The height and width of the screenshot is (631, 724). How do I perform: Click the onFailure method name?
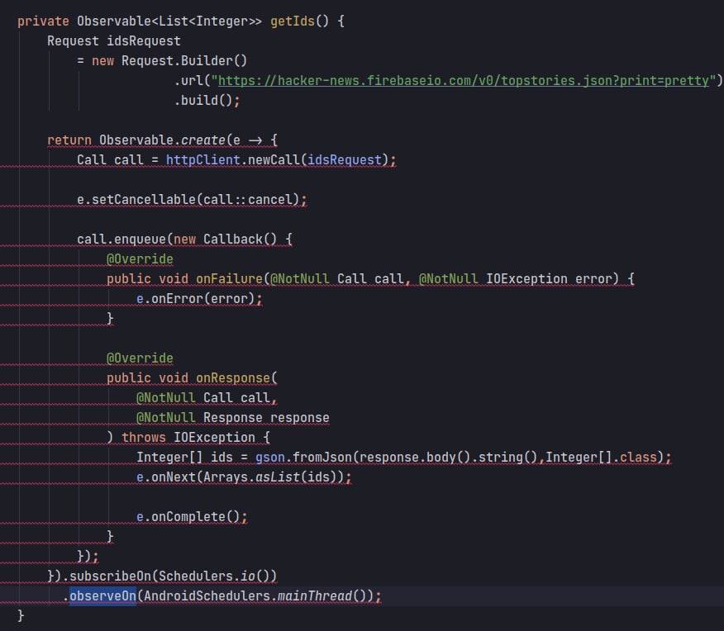tap(229, 279)
